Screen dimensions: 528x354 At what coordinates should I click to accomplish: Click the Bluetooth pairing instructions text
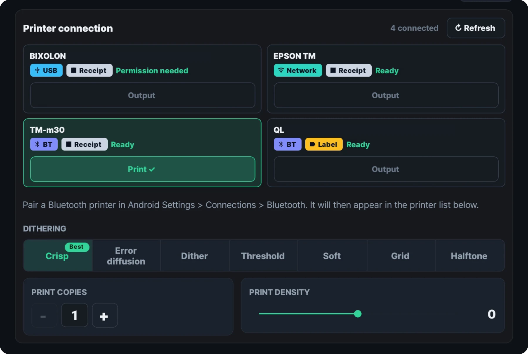pos(251,205)
